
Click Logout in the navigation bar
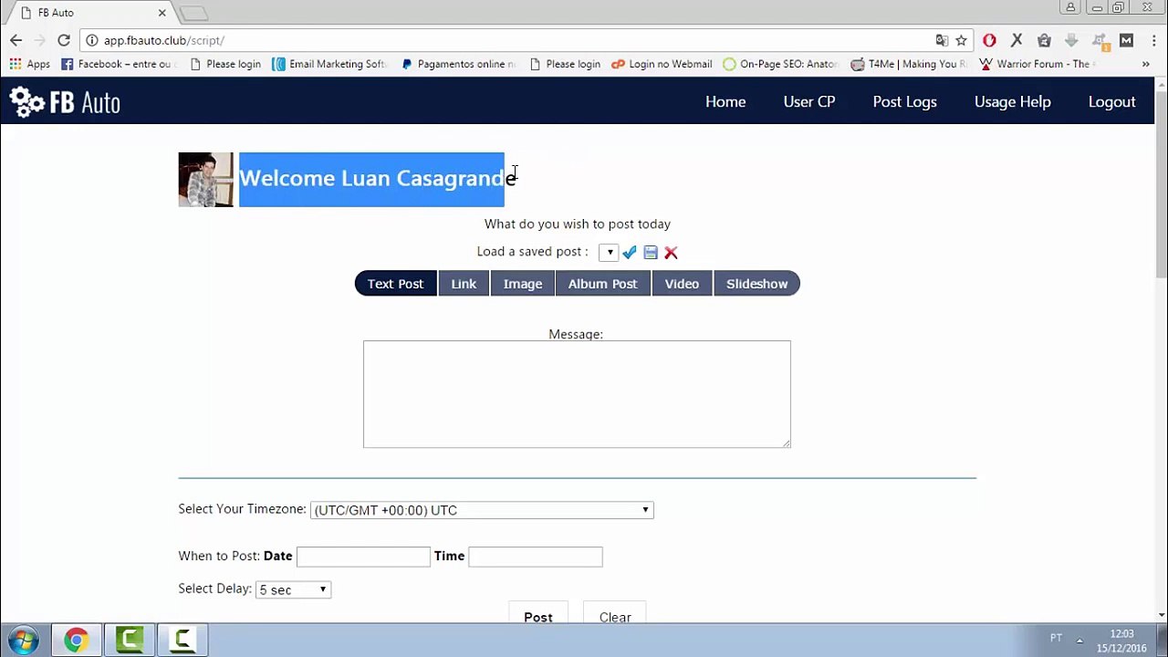point(1111,102)
